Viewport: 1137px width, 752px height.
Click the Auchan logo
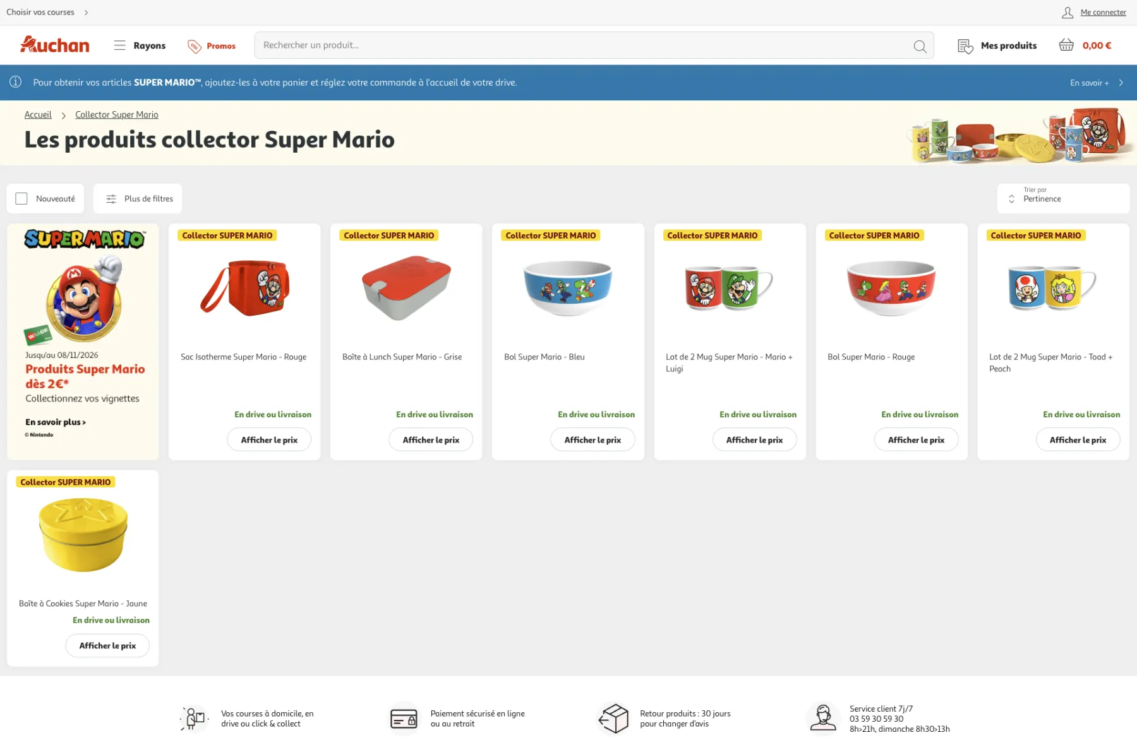pyautogui.click(x=55, y=45)
